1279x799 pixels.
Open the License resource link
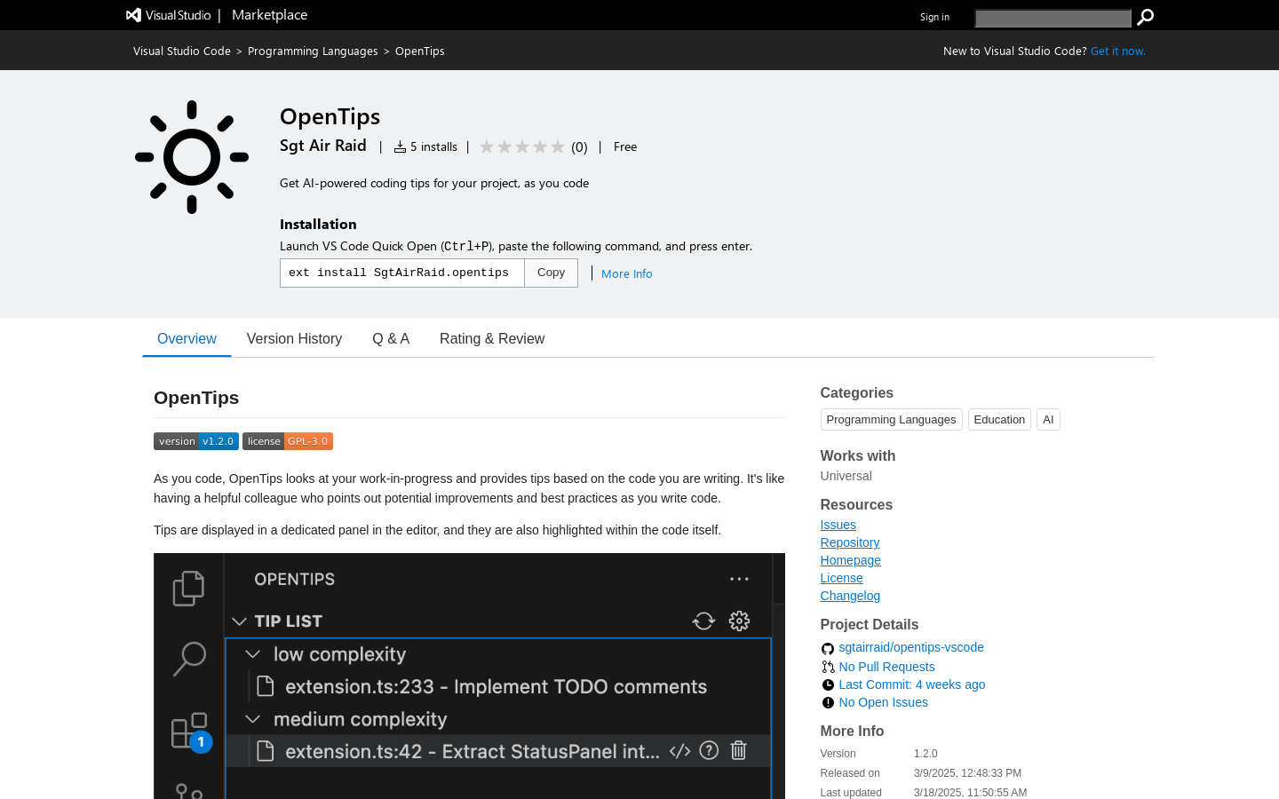pos(842,578)
